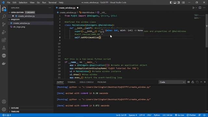This screenshot has height=117, width=208.
Task: Open the Search view in activity bar
Action: click(4, 17)
